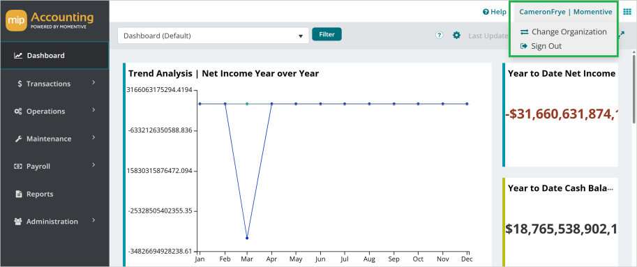Open the Dashboard (Default) dropdown

click(213, 36)
